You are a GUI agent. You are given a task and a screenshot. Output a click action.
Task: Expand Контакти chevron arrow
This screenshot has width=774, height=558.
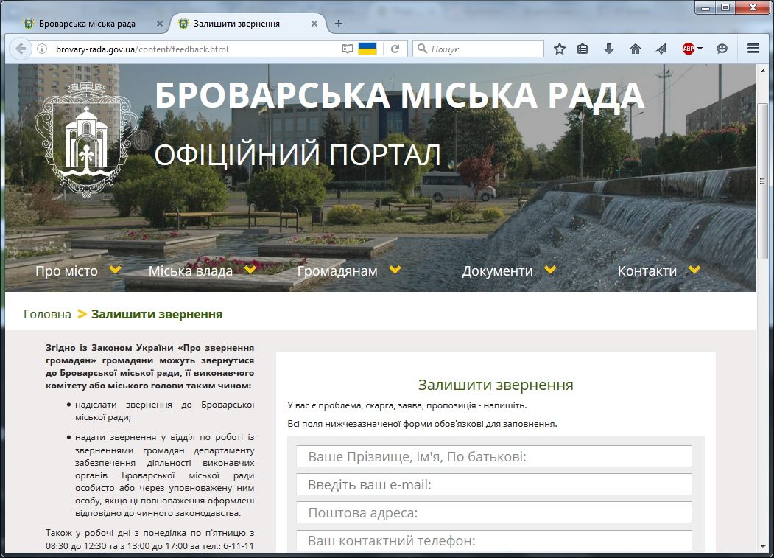coord(694,269)
